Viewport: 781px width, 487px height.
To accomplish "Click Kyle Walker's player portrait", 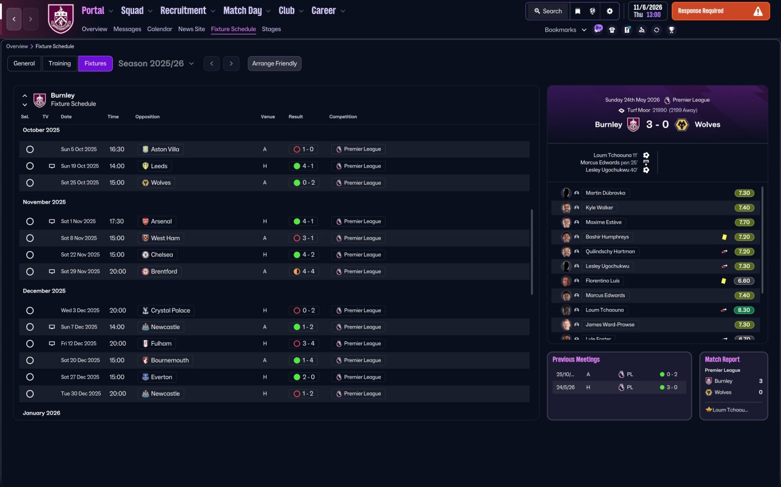I will 566,208.
